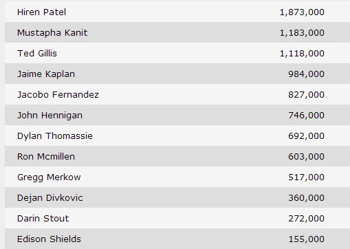This screenshot has height=249, width=350.
Task: Click the 746,000 chip count
Action: pos(307,116)
